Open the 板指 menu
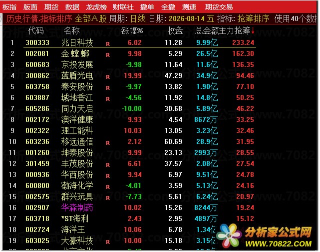This screenshot has width=320, height=252. (x=9, y=7)
